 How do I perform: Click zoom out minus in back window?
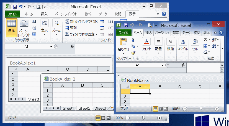coord(127,118)
